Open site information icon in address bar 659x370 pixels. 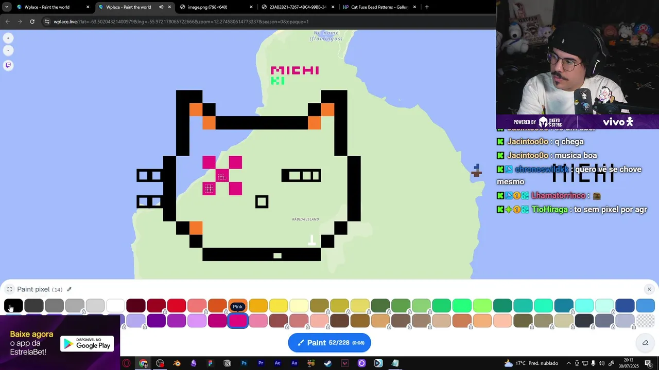point(47,22)
